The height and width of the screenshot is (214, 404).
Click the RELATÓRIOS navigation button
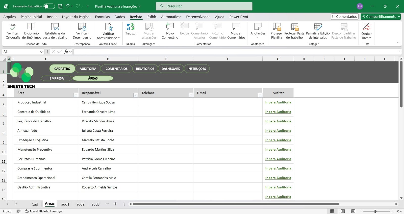click(x=145, y=69)
